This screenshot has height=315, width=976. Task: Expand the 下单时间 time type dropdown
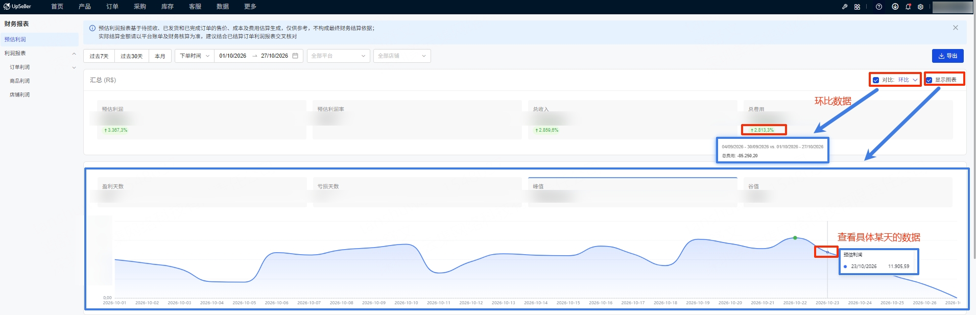point(195,56)
